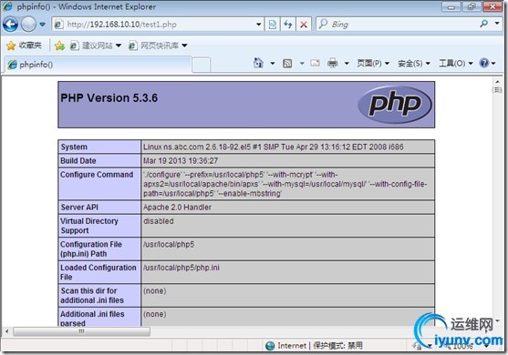Click the horizontal scrollbar left arrow
508x355 pixels.
tap(6, 331)
